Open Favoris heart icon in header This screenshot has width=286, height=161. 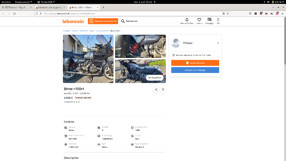click(199, 20)
